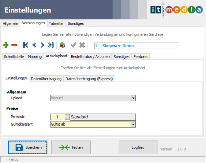Go to previous connection record
Screen dimensions: 206x163
(34, 45)
